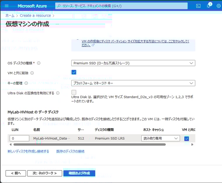This screenshot has width=222, height=183.
Task: Launch Cloud Shell from the top bar
Action: coord(198,6)
